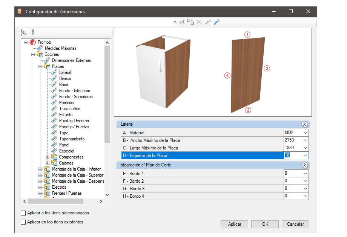
Task: Expand the Electros tree node
Action: pos(40,188)
